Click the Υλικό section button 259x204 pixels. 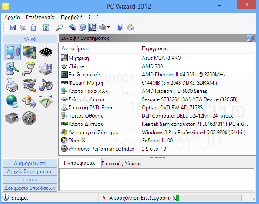tap(30, 39)
